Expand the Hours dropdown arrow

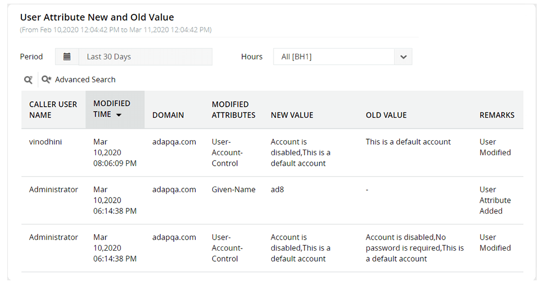tap(403, 57)
